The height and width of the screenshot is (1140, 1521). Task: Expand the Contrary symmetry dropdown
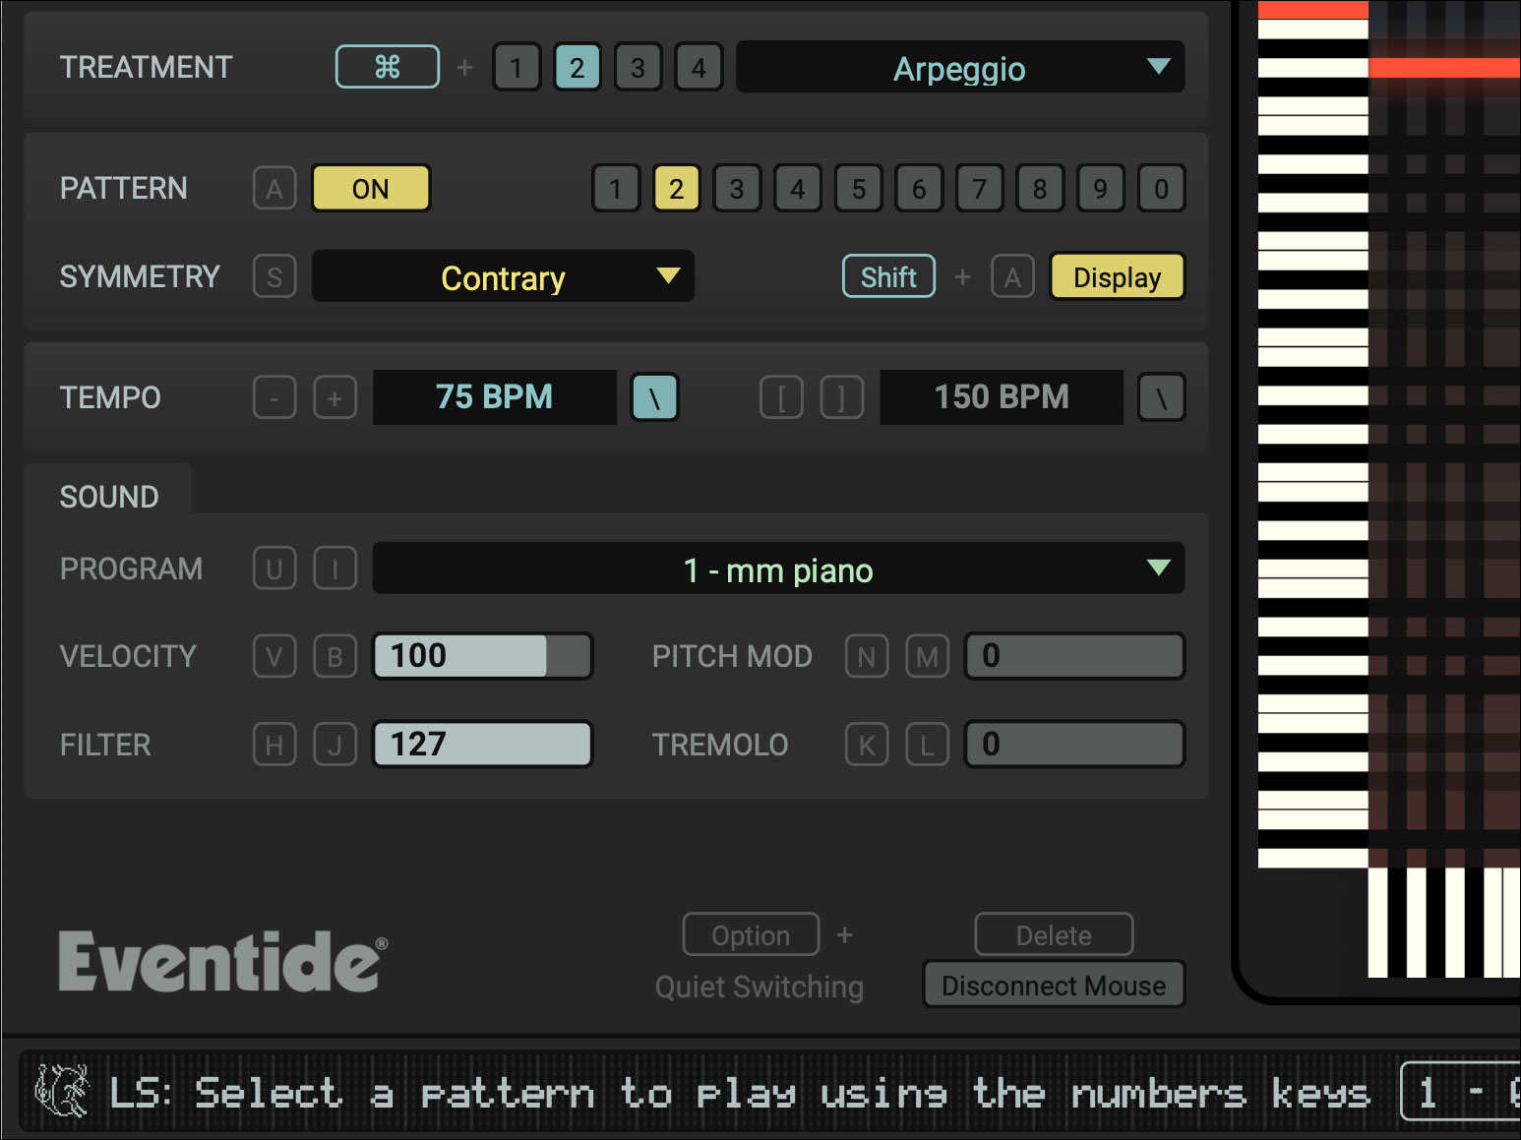(x=503, y=277)
